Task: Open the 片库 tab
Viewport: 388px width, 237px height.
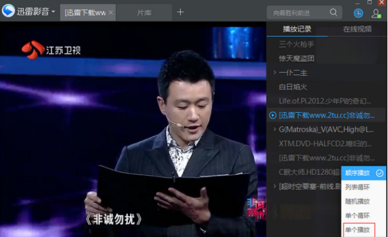Action: coord(144,12)
